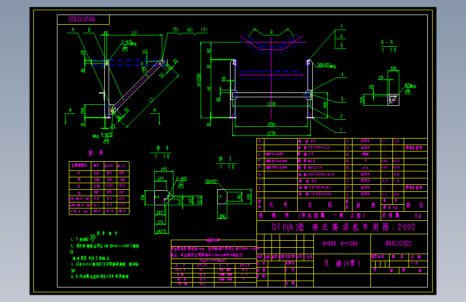The width and height of the screenshot is (466, 302).
Task: Select the "92.5" vertical dimension in the 件 9 detail
Action: coord(199,200)
